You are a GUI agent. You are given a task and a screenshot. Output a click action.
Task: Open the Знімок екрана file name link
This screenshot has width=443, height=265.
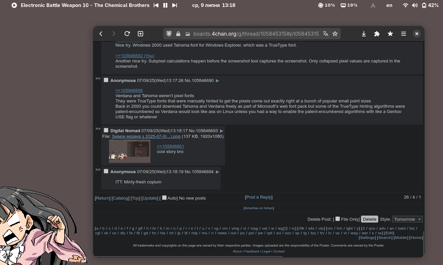coord(146,136)
